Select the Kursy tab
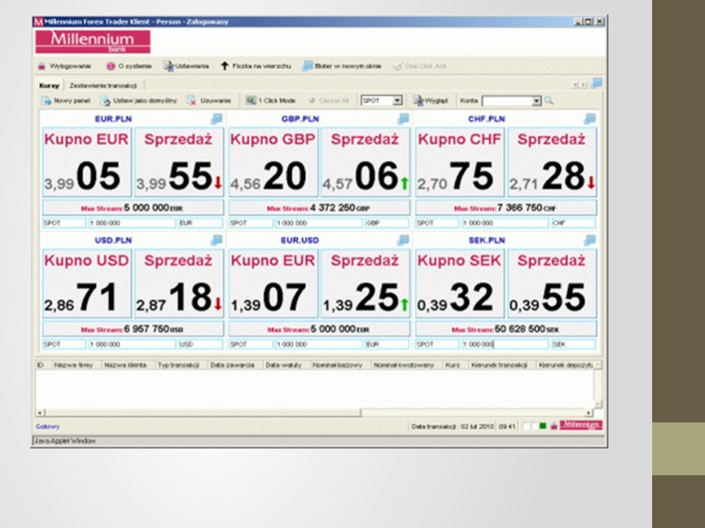The height and width of the screenshot is (528, 705). point(49,85)
